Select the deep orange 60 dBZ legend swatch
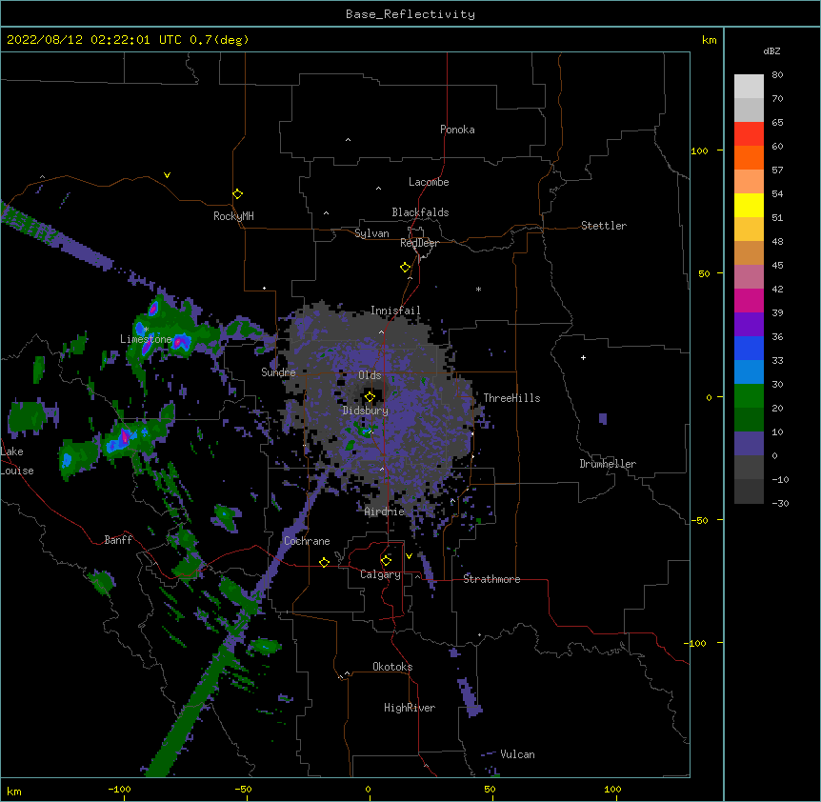The height and width of the screenshot is (802, 821). coord(749,157)
